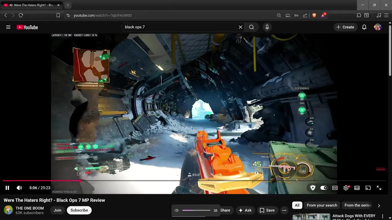This screenshot has width=392, height=220.
Task: Subscribe to THE ONE BOOM
Action: [x=79, y=210]
